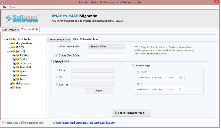Click the Important folder icon
The width and height of the screenshot is (221, 129).
(17, 63)
